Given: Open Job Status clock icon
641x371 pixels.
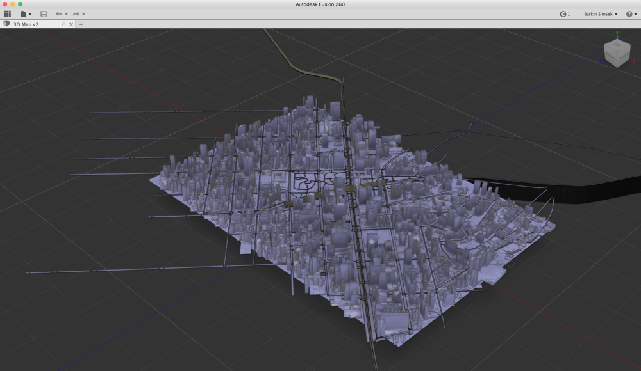Looking at the screenshot, I should (x=563, y=13).
